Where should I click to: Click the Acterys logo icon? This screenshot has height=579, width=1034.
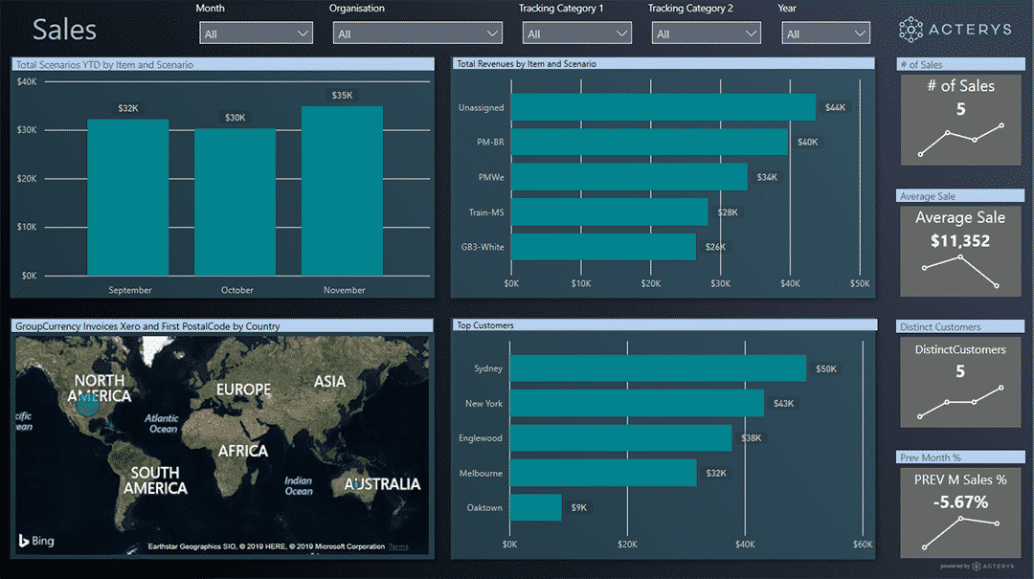(x=911, y=29)
